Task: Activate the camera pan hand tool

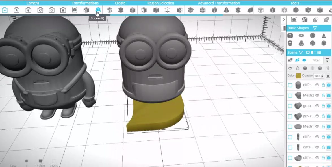Action: [x=28, y=10]
